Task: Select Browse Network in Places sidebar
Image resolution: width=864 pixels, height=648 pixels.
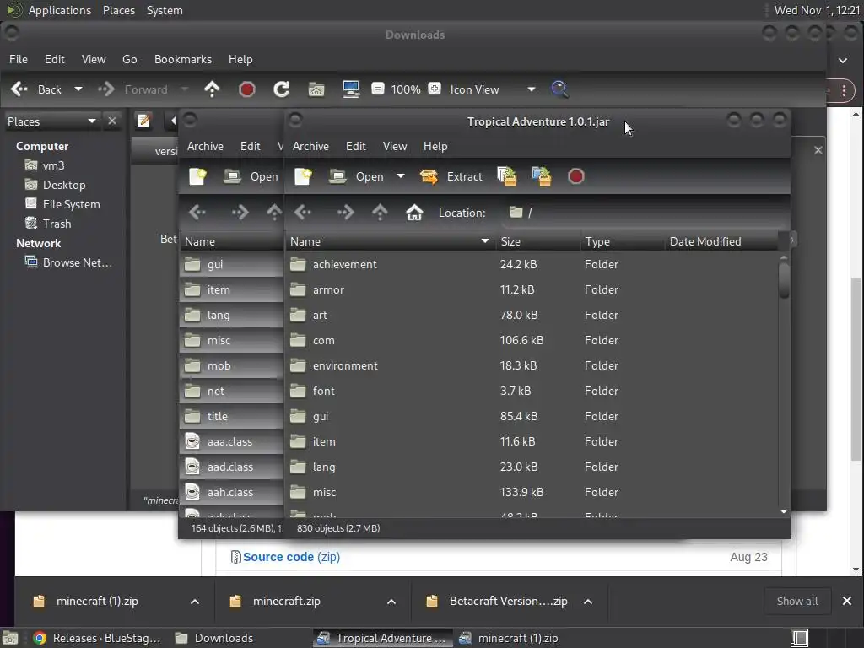Action: [x=68, y=263]
